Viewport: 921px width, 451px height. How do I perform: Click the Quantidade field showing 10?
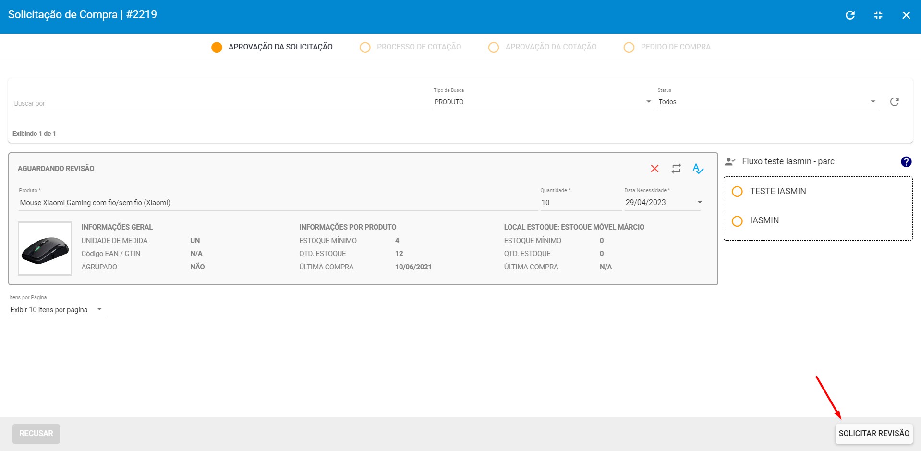tap(581, 203)
